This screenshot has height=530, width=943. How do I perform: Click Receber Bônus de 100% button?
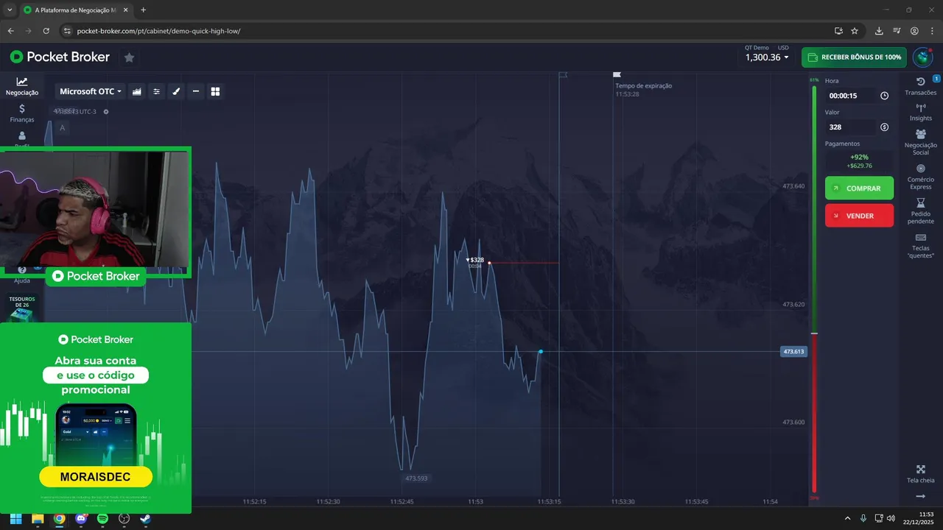click(x=854, y=57)
